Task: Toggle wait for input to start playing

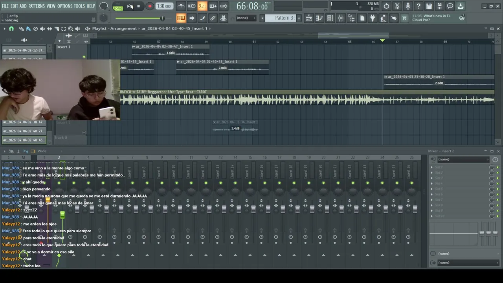Action: (191, 6)
